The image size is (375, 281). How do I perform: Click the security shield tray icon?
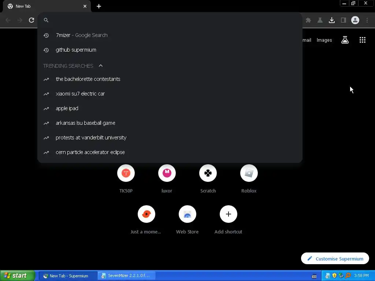(334, 276)
